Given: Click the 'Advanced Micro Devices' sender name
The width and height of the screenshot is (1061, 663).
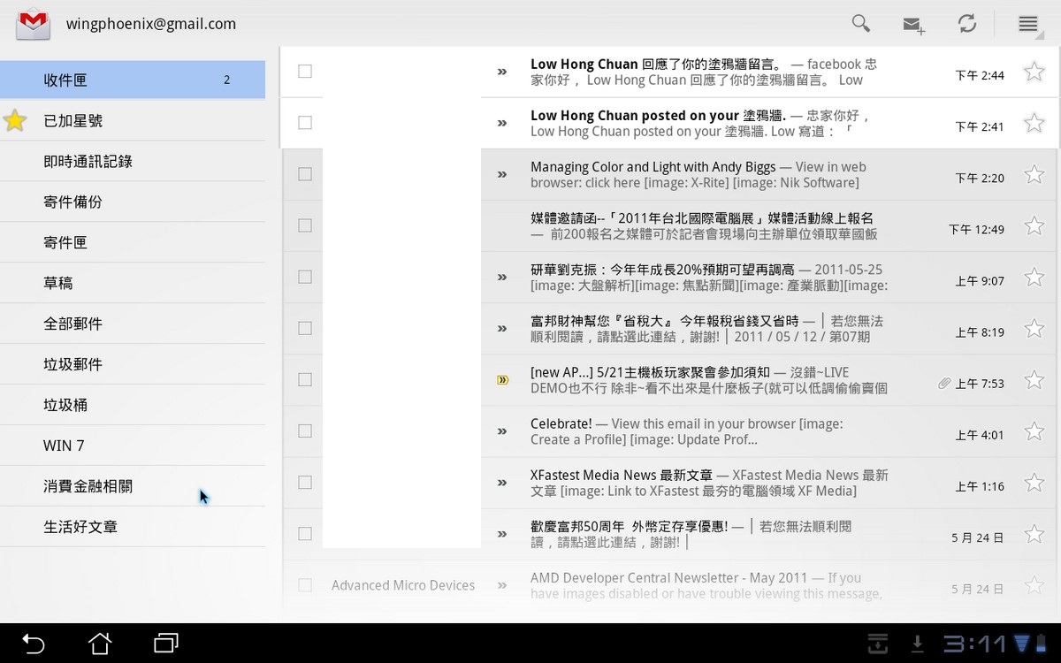Looking at the screenshot, I should tap(403, 585).
